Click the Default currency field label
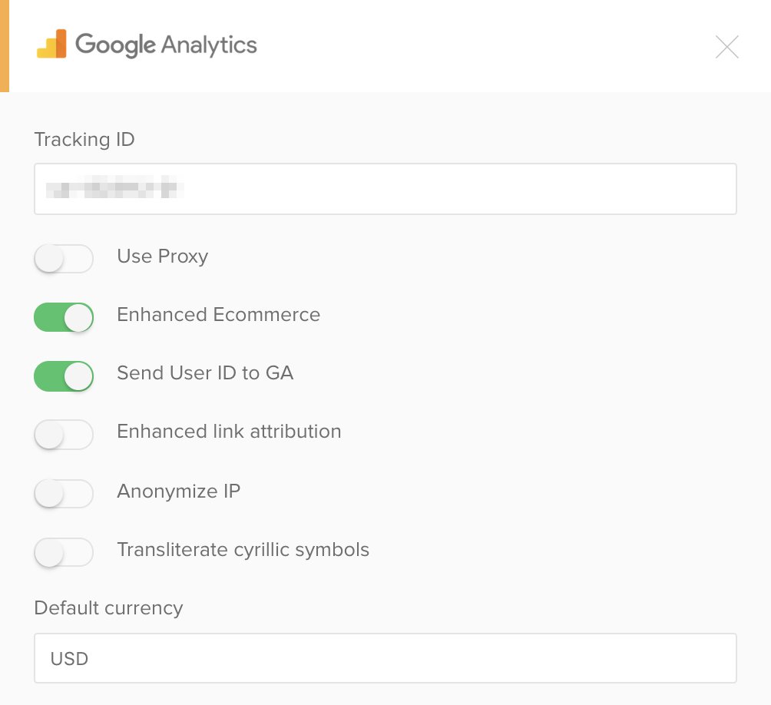This screenshot has width=771, height=705. [x=108, y=608]
